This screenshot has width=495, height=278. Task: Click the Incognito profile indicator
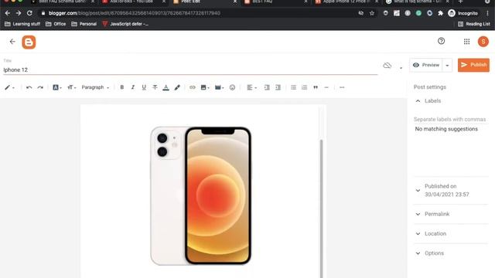[x=463, y=13]
